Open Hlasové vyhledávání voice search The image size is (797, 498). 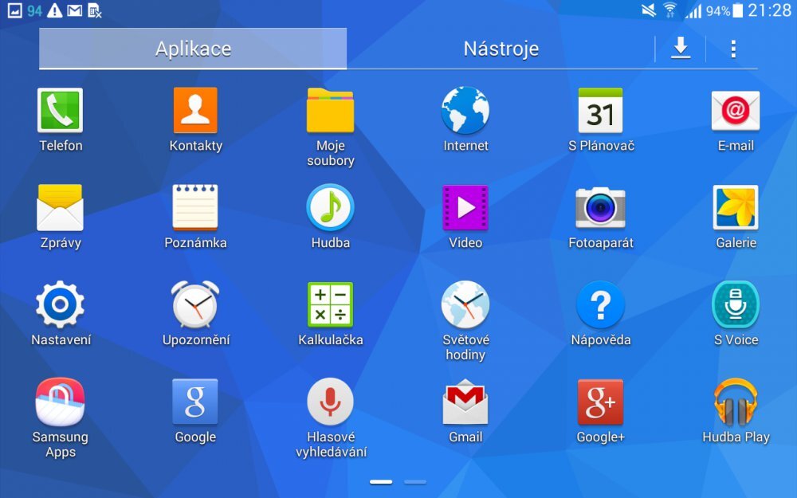[x=330, y=404]
